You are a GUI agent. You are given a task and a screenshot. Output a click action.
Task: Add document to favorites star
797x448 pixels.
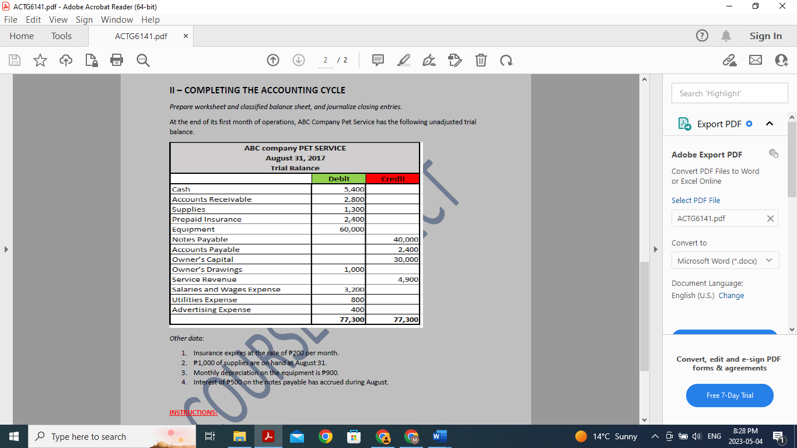point(40,60)
